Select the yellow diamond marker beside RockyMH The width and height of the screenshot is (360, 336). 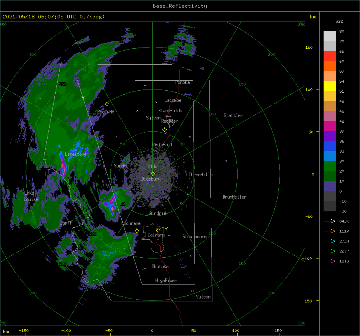[x=107, y=104]
